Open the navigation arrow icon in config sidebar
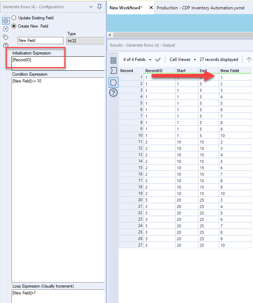253x303 pixels. pos(6,29)
